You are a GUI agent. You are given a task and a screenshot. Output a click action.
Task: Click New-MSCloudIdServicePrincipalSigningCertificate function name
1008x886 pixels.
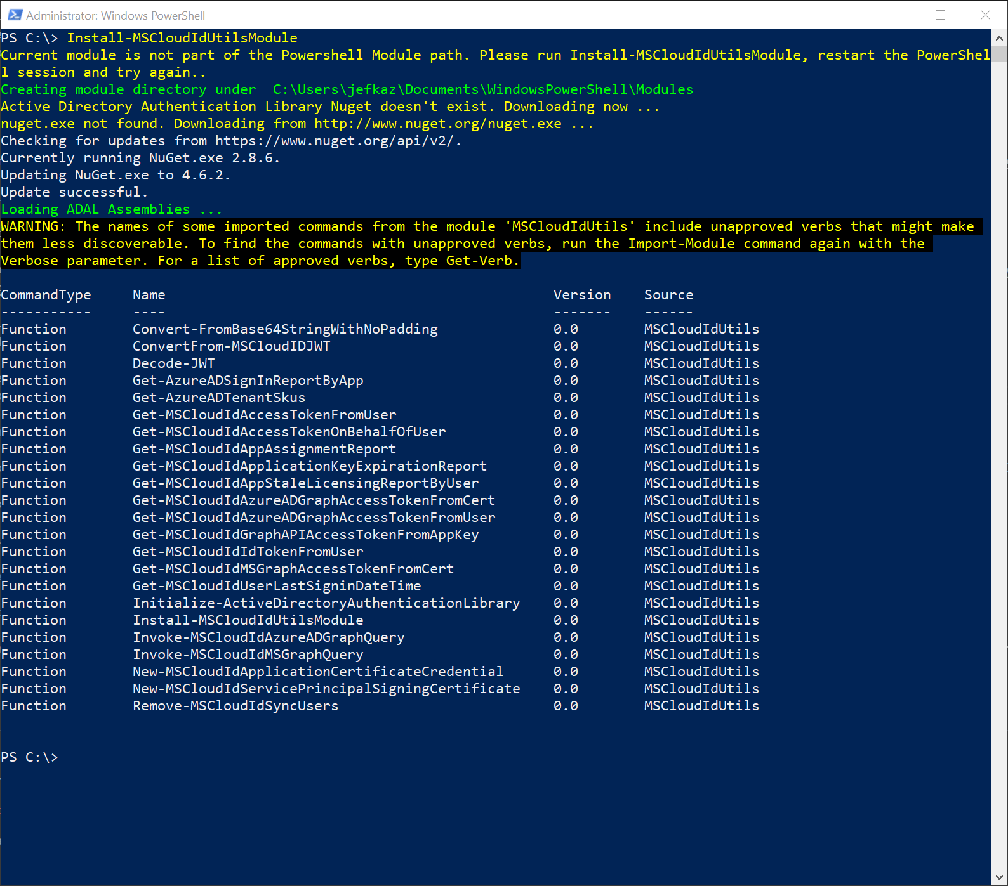coord(326,689)
